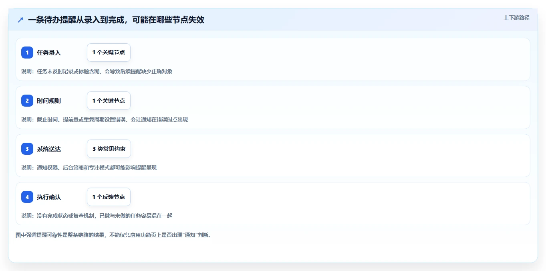Image resolution: width=546 pixels, height=271 pixels.
Task: Click the description starting "说明：任务未及时记录"
Action: [97, 71]
